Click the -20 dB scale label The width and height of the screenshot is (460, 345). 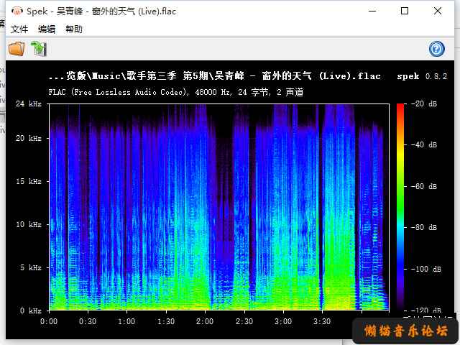coord(424,103)
